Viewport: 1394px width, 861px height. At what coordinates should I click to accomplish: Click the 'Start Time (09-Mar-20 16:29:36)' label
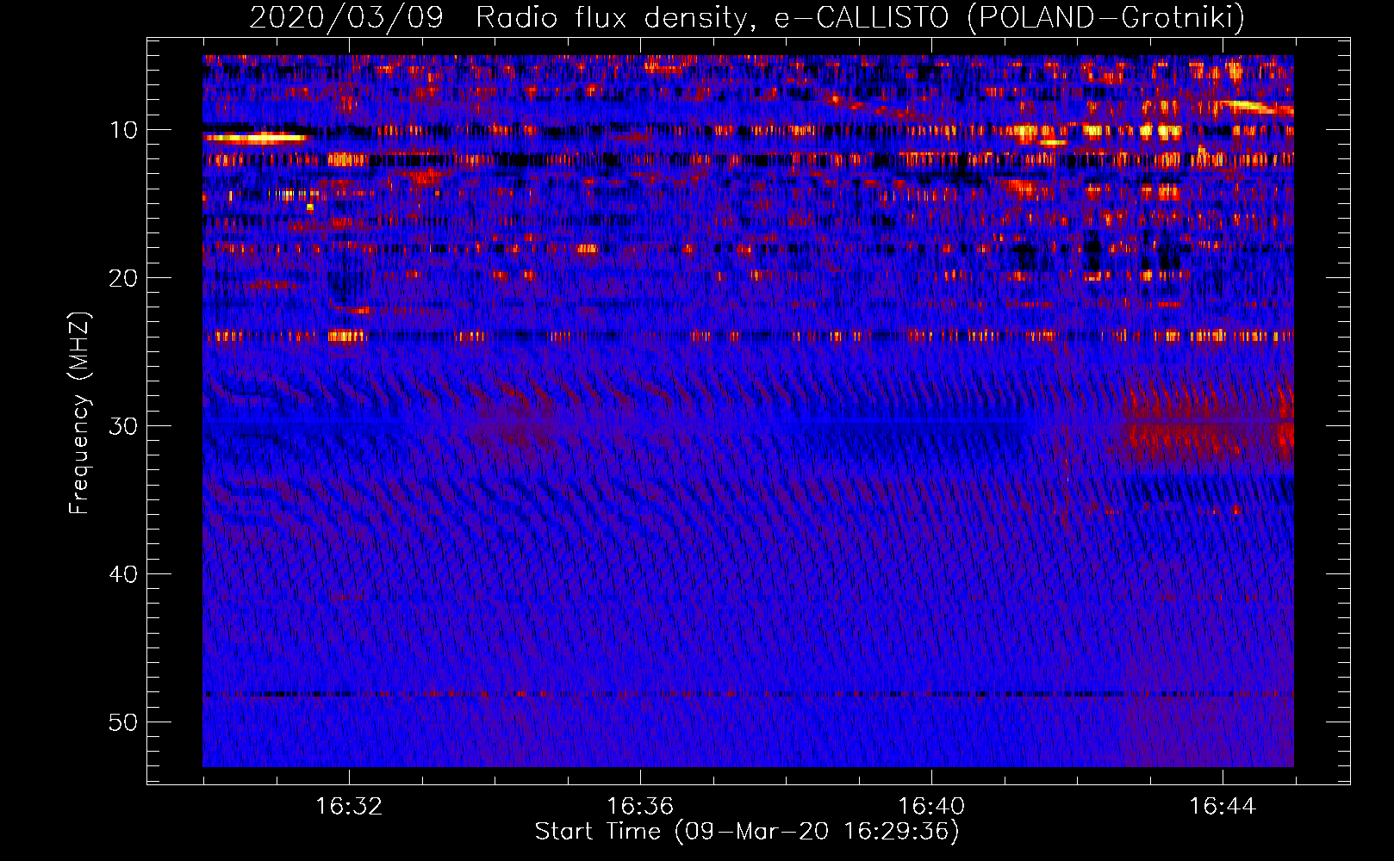pos(746,832)
